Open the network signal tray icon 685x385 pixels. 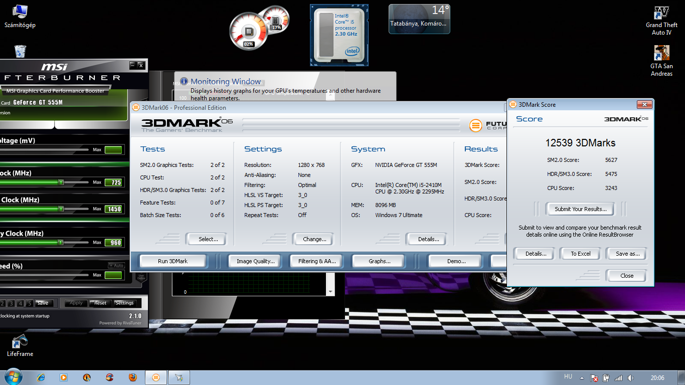point(618,378)
